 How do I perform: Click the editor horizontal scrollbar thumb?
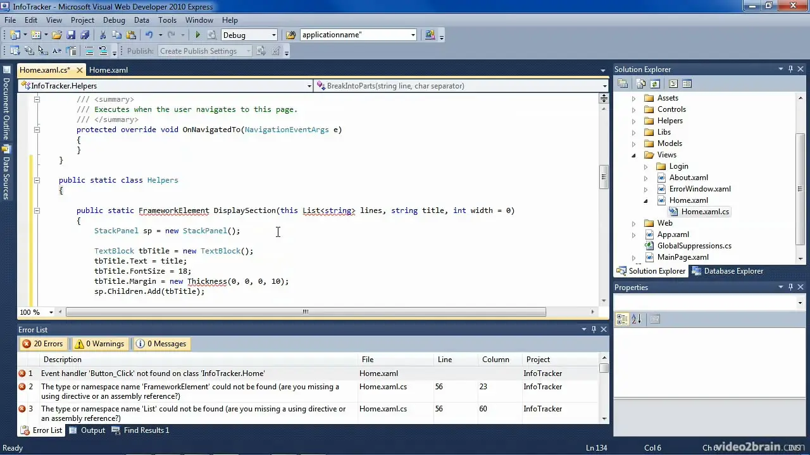306,312
